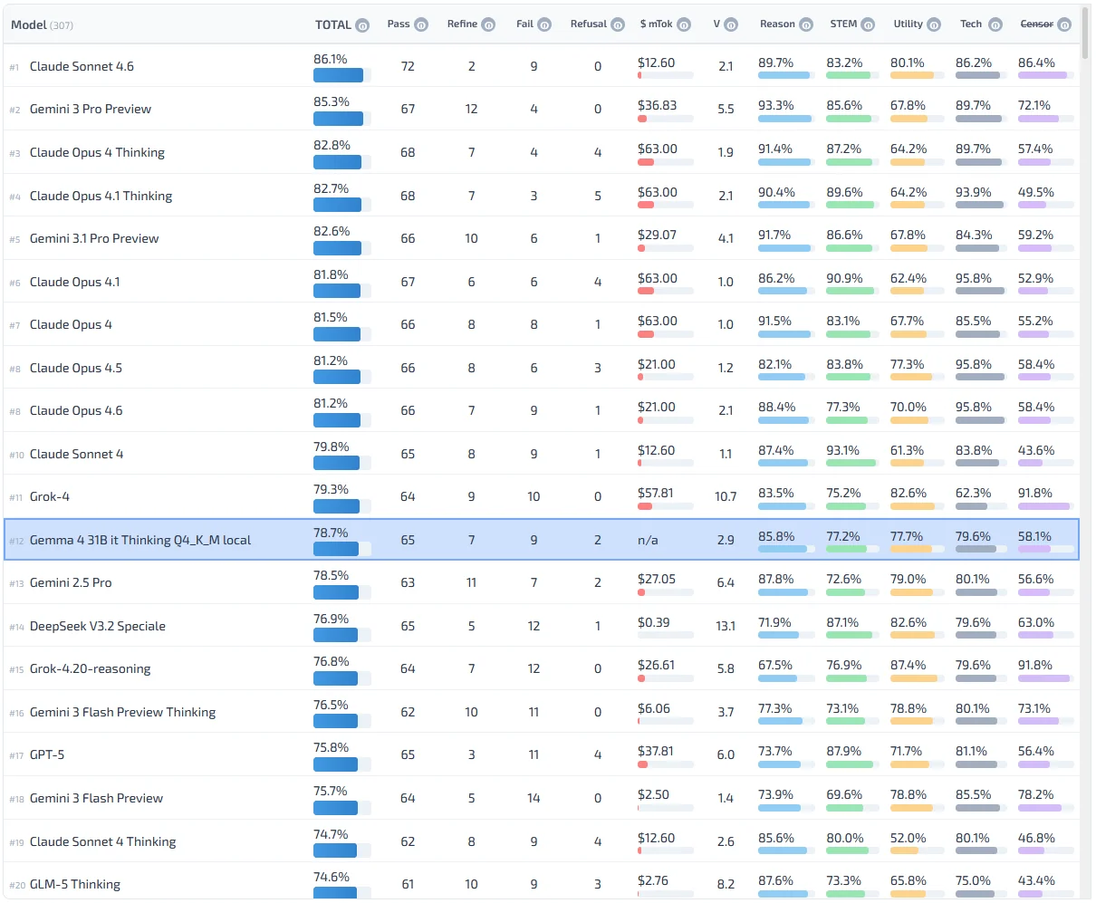
Task: Click the Utility column header label
Action: click(908, 24)
